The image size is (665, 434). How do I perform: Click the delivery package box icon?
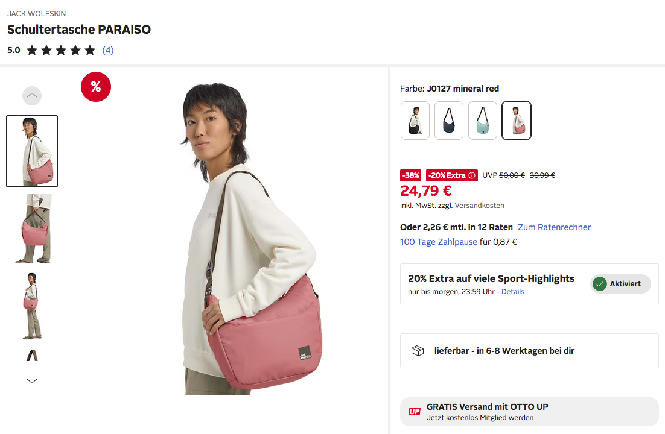coord(417,351)
